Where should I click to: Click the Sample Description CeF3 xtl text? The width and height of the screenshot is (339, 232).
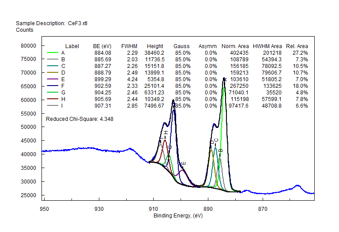(54, 23)
